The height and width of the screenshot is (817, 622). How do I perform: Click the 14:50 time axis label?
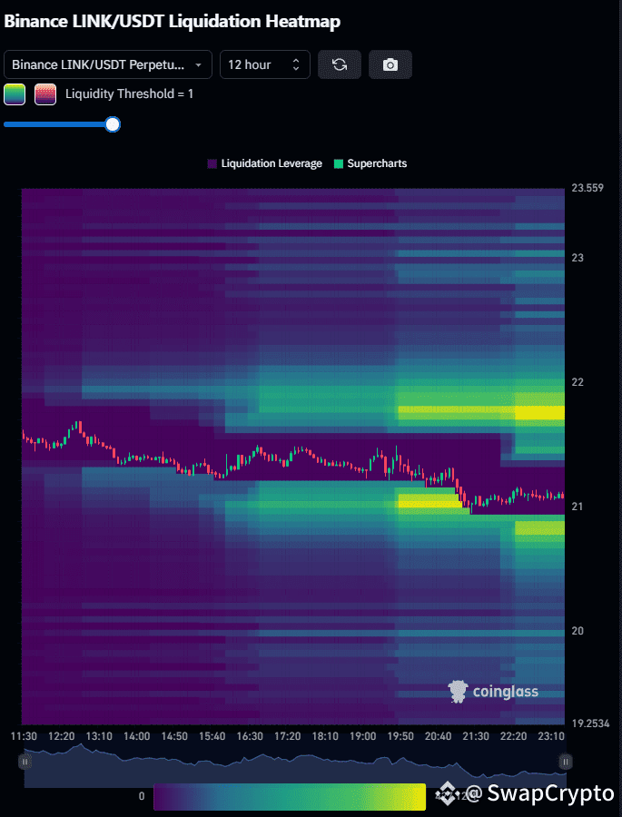(x=174, y=736)
